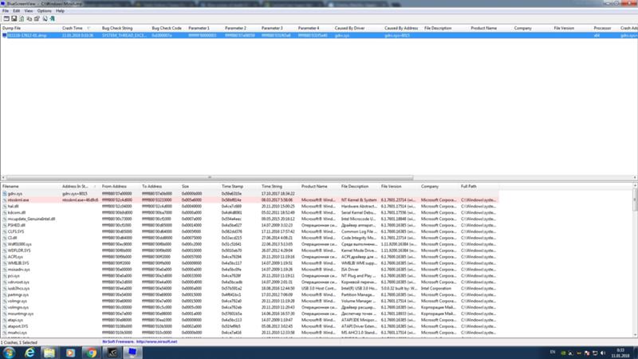Click the EN language indicator in tray
Screen dimensions: 638x359
click(553, 352)
